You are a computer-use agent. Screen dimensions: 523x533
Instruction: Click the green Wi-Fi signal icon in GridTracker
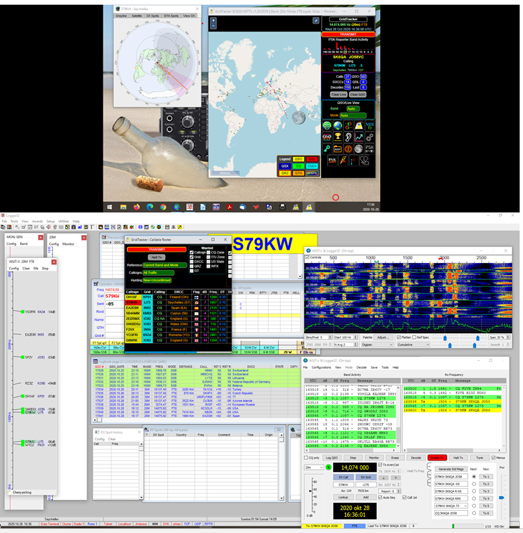pyautogui.click(x=327, y=126)
